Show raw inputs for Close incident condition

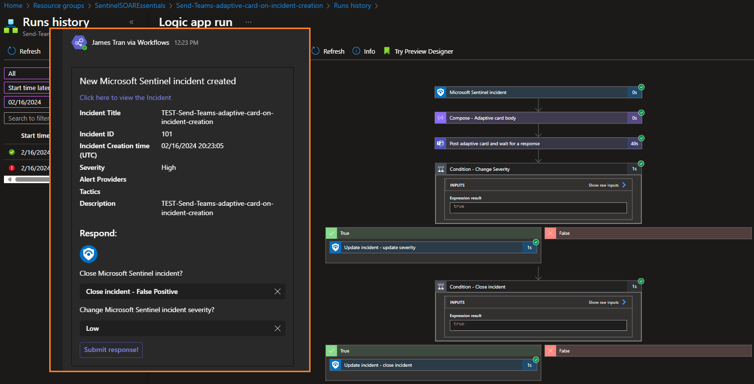coord(607,302)
